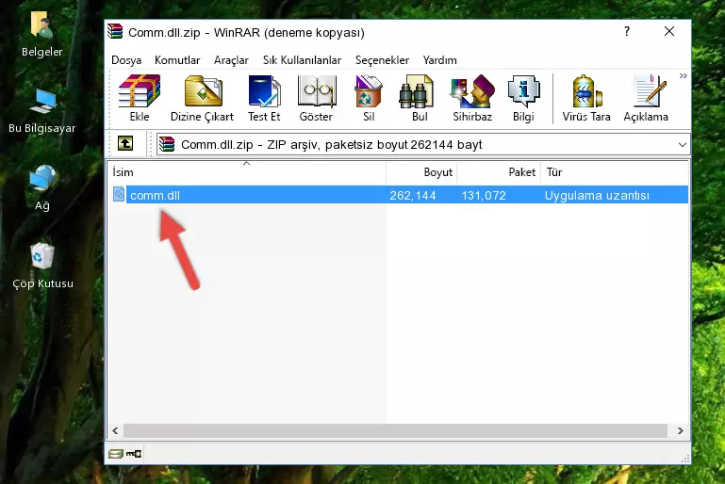Sort files by Paket column
This screenshot has height=484, width=725.
pos(499,172)
